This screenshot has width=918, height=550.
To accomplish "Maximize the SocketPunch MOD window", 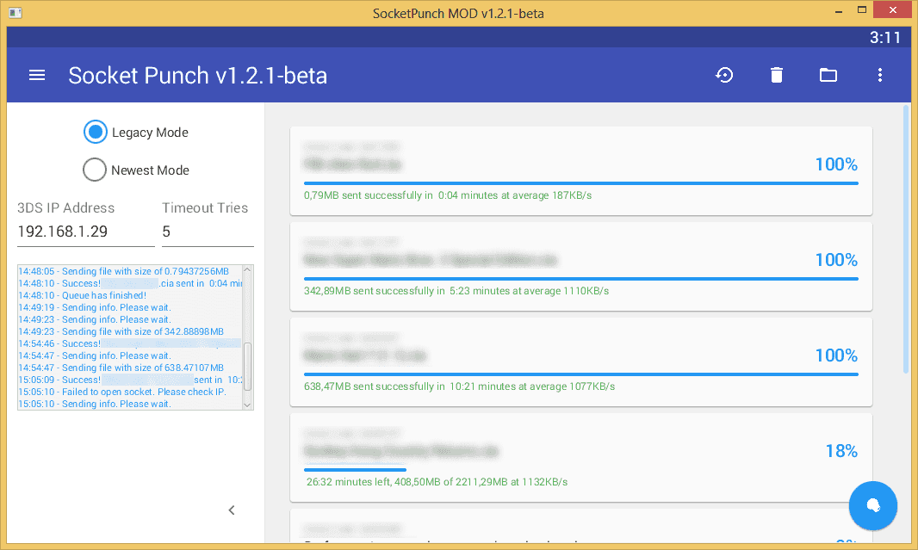I will point(862,10).
